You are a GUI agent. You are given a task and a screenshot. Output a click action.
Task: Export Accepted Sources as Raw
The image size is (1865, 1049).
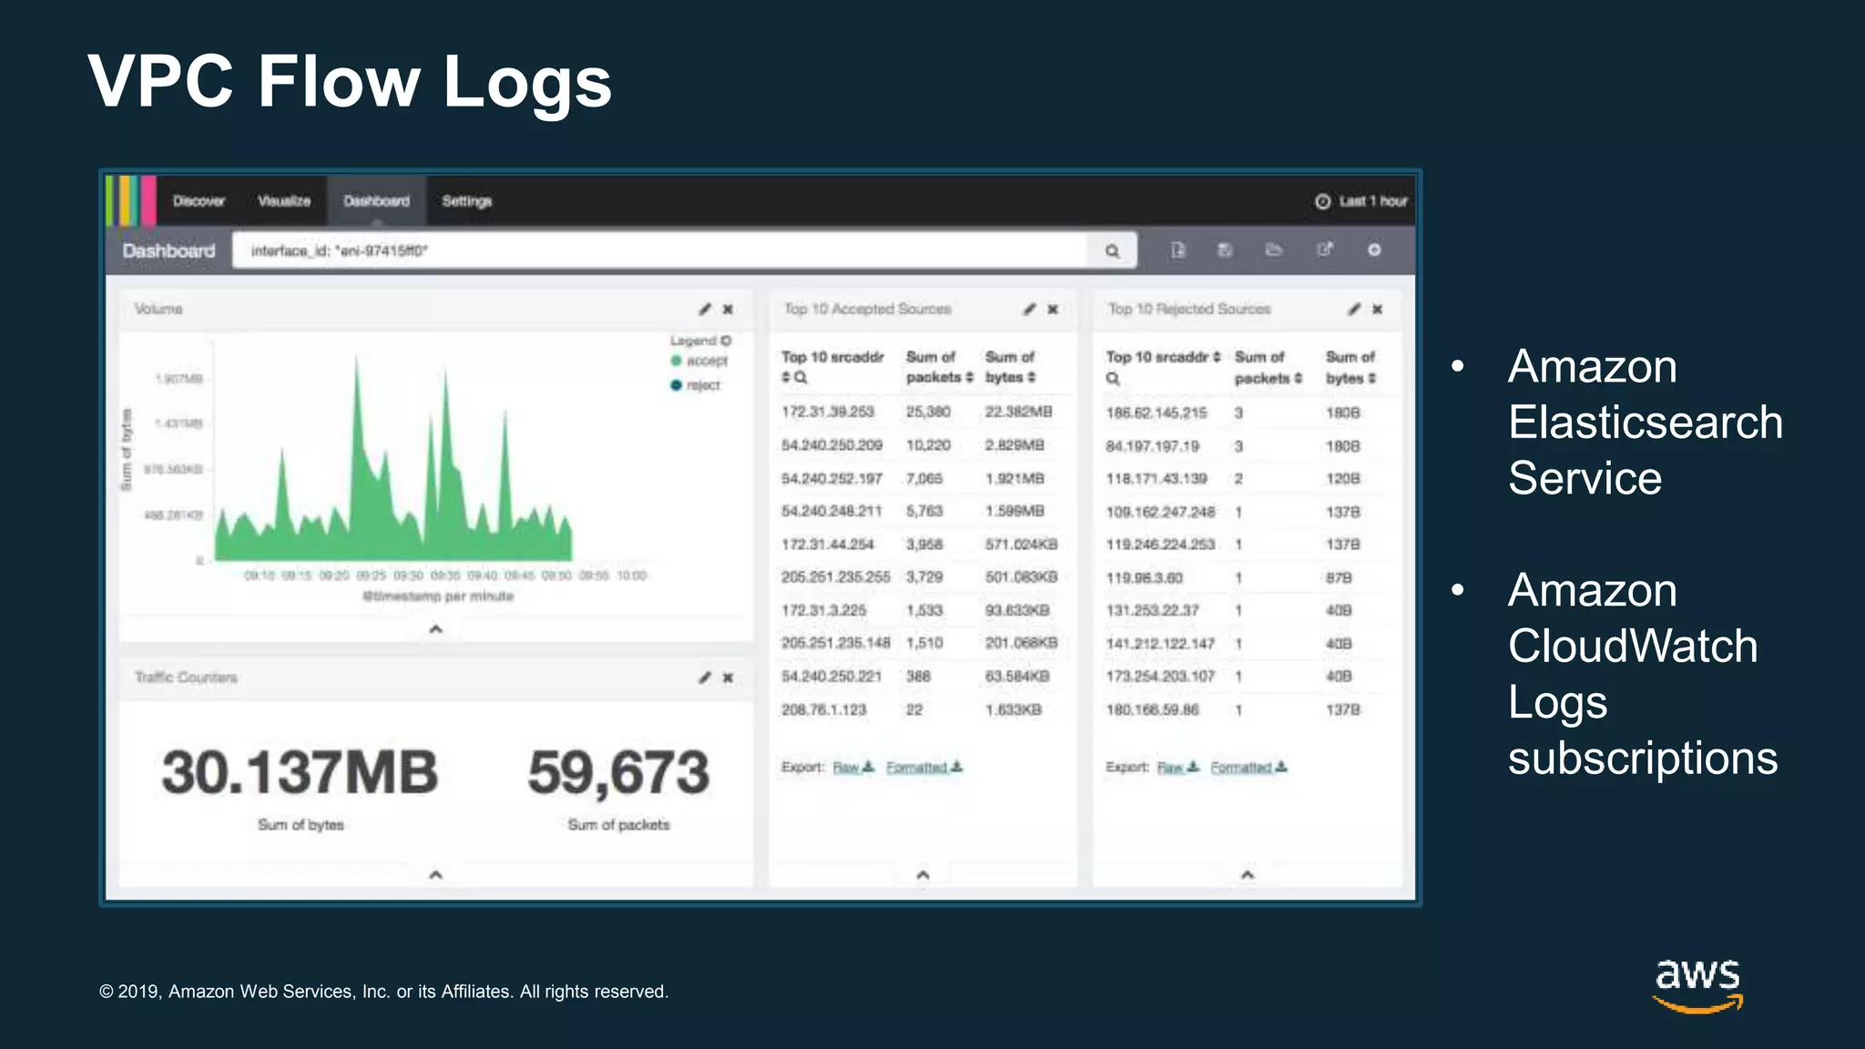point(853,768)
